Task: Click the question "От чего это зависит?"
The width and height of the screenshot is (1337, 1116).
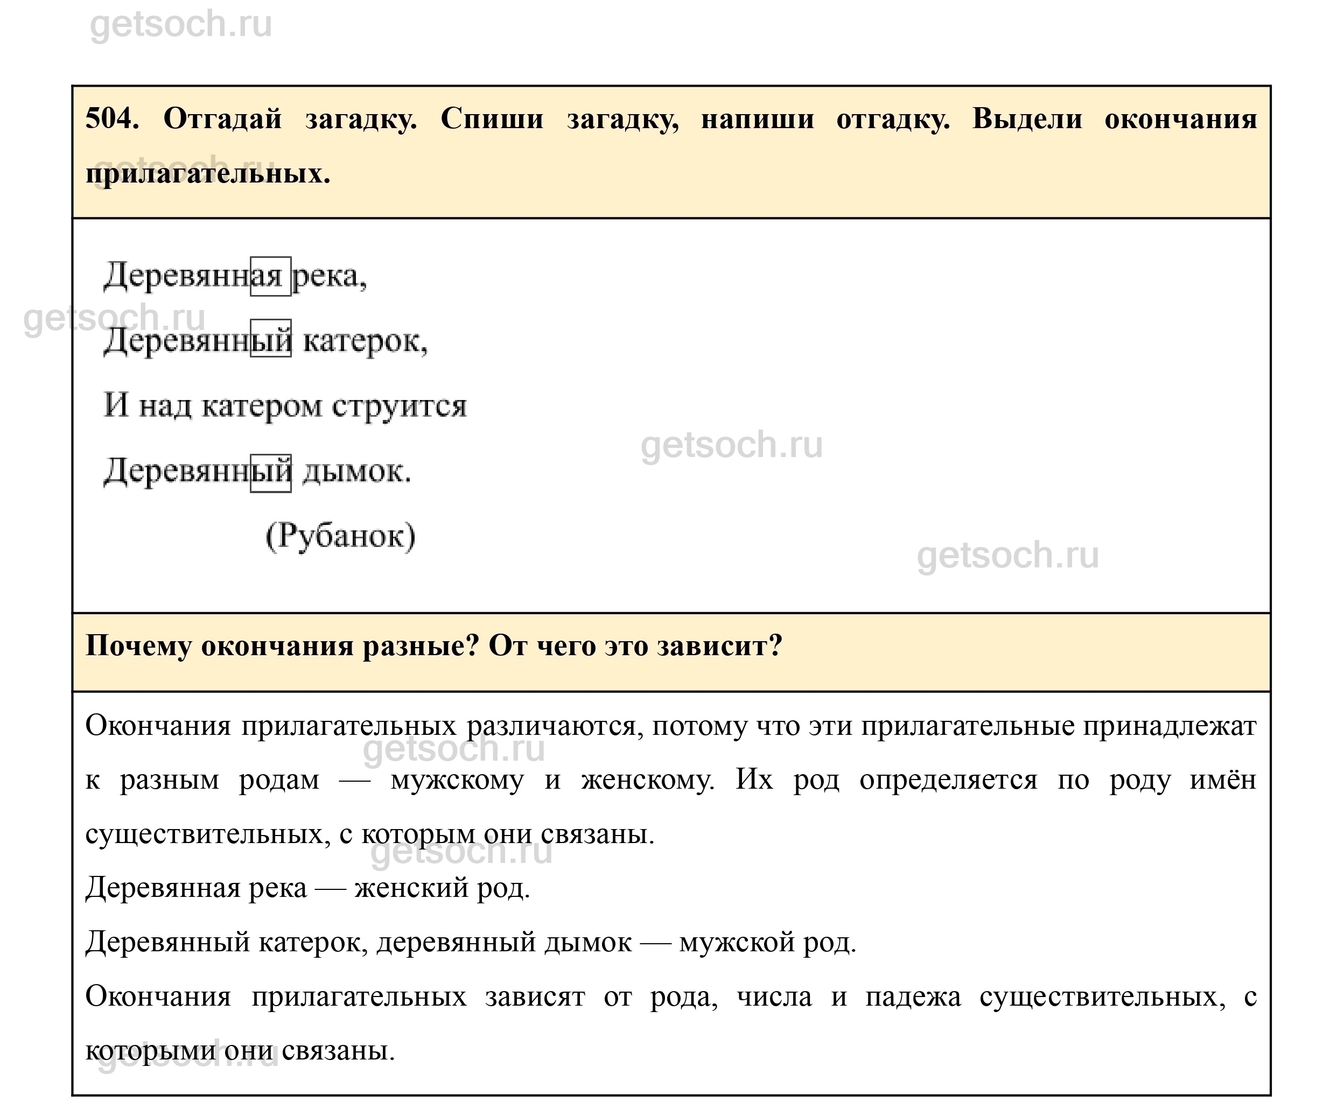Action: click(x=635, y=646)
